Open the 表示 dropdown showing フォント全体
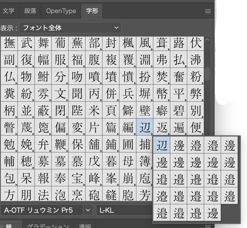This screenshot has height=228, width=247. coord(70,28)
